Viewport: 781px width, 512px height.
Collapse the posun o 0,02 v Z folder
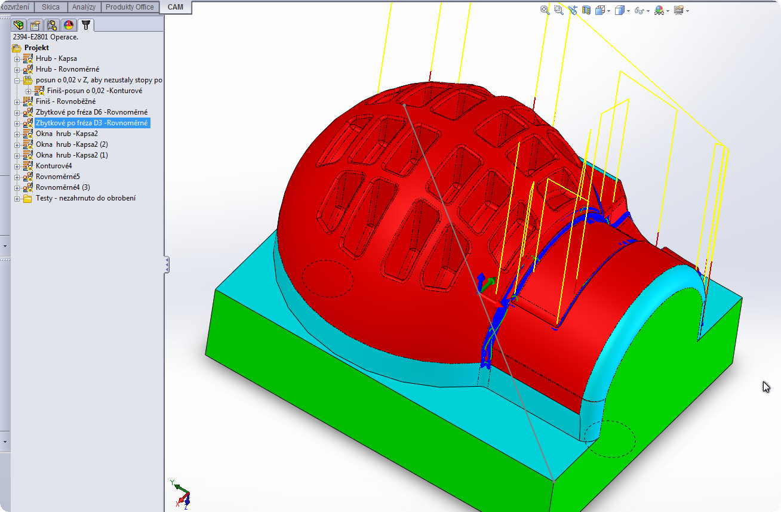point(17,80)
